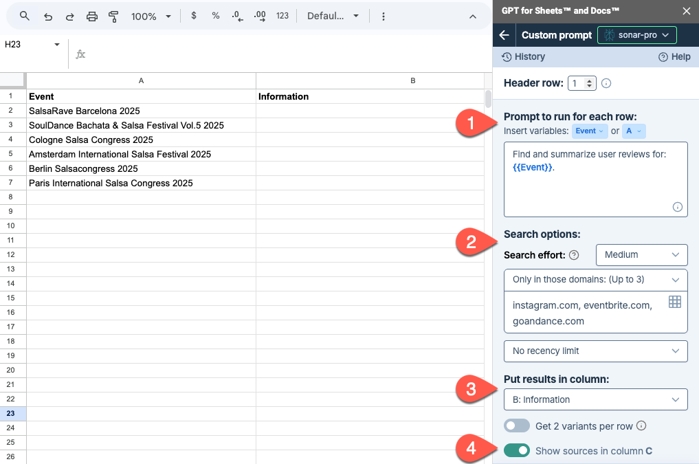Click the info icon inside the prompt box
The height and width of the screenshot is (464, 699).
(677, 207)
